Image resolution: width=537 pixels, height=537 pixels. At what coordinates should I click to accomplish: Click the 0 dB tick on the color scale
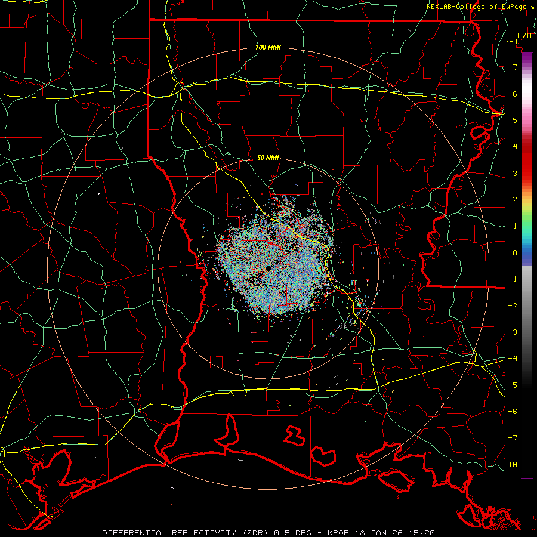515,253
